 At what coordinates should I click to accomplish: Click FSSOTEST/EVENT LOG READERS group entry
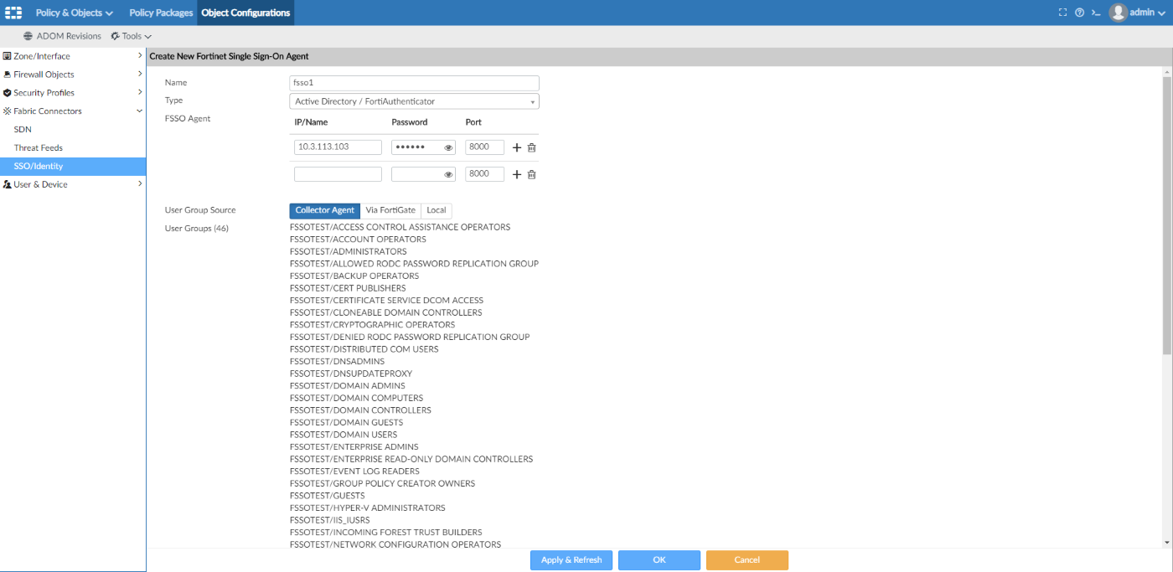354,472
